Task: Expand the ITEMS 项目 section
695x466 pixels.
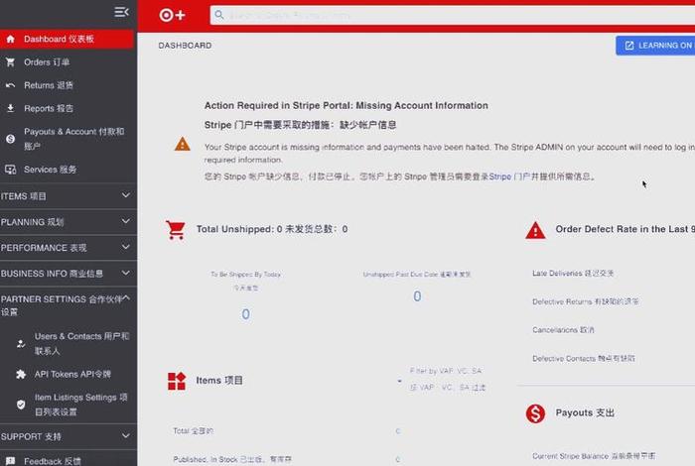Action: [69, 196]
